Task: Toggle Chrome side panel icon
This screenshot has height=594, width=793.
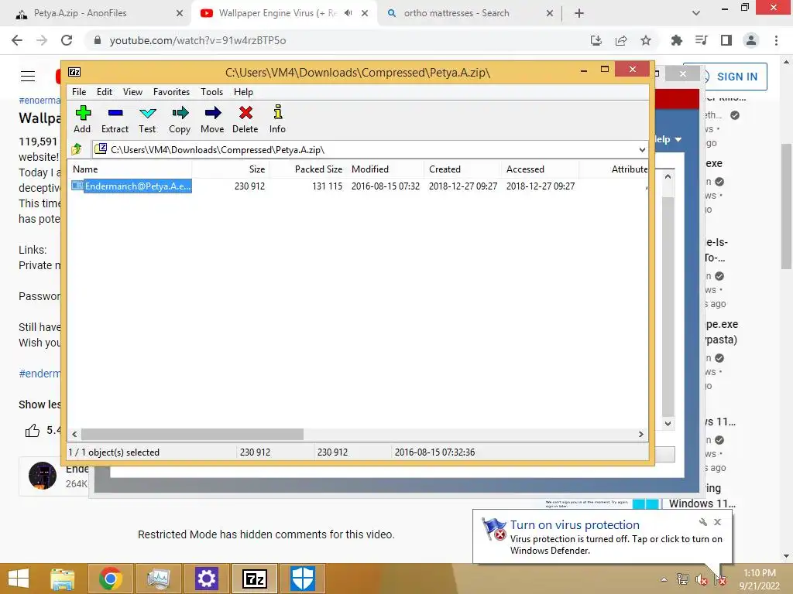Action: click(726, 40)
